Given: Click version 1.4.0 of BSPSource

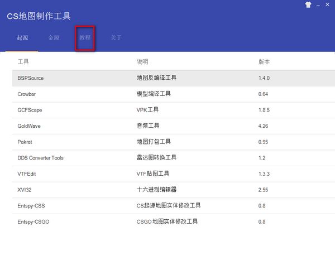Looking at the screenshot, I should 264,78.
